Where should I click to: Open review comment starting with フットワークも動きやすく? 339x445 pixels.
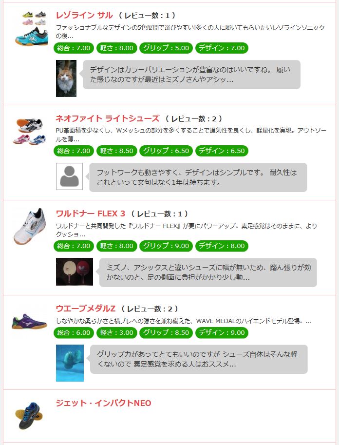(x=198, y=177)
